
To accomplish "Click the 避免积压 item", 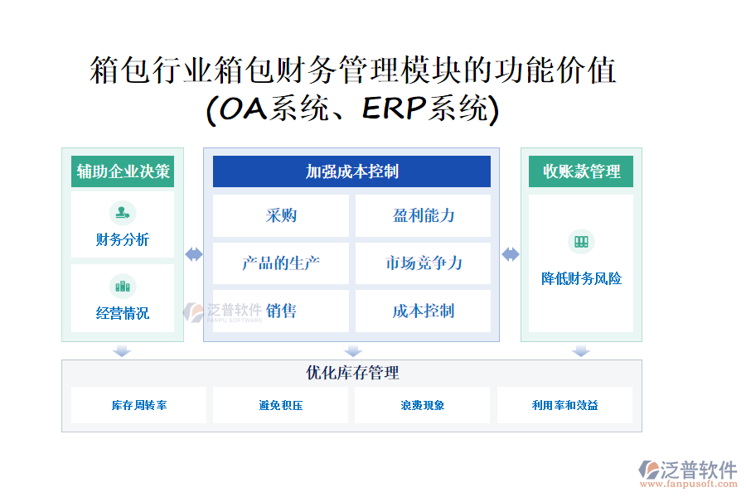I will click(x=280, y=405).
